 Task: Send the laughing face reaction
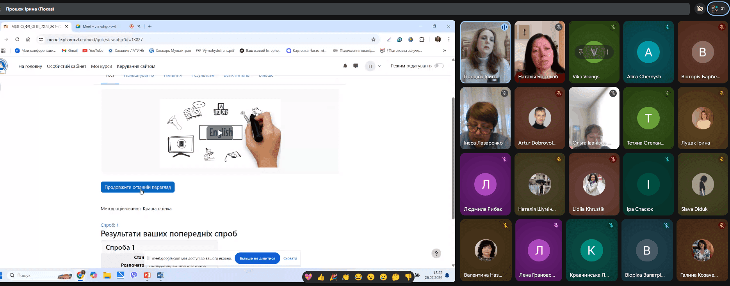pos(358,277)
